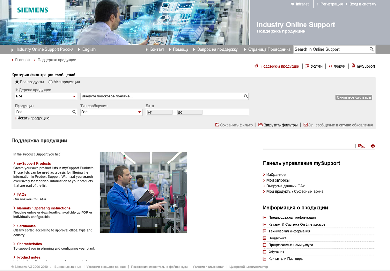Expand Каталог & Система On-Line заказов
The width and height of the screenshot is (390, 271).
pyautogui.click(x=265, y=224)
